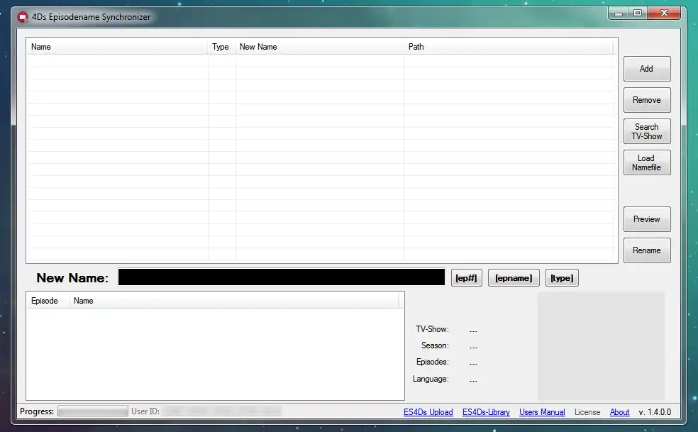Viewport: 698px width, 432px height.
Task: Open the ES4Ds Upload link
Action: pyautogui.click(x=428, y=412)
